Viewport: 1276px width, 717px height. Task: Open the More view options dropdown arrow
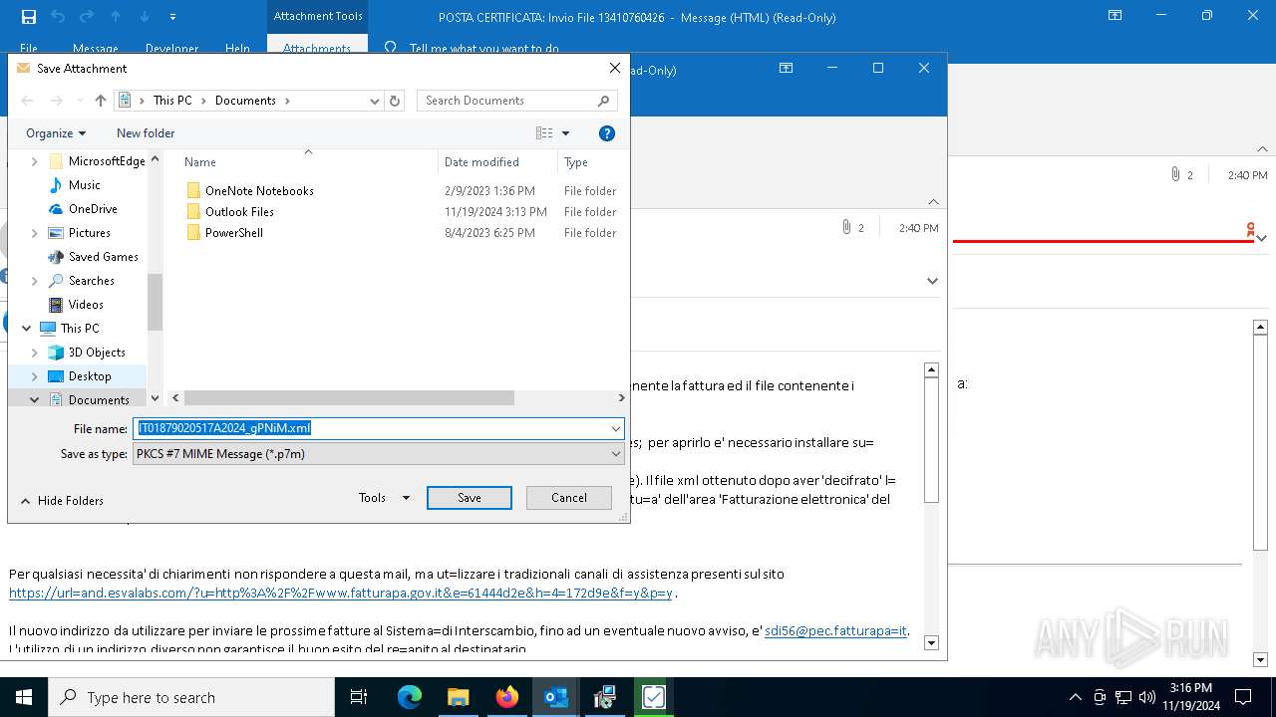point(565,133)
